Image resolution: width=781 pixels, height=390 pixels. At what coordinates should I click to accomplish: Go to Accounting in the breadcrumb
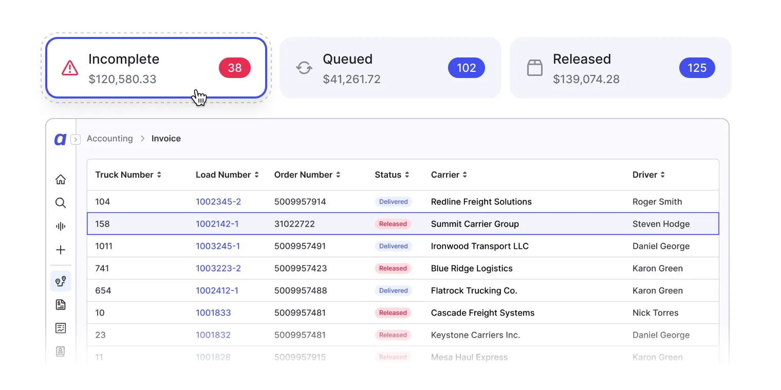pos(110,139)
